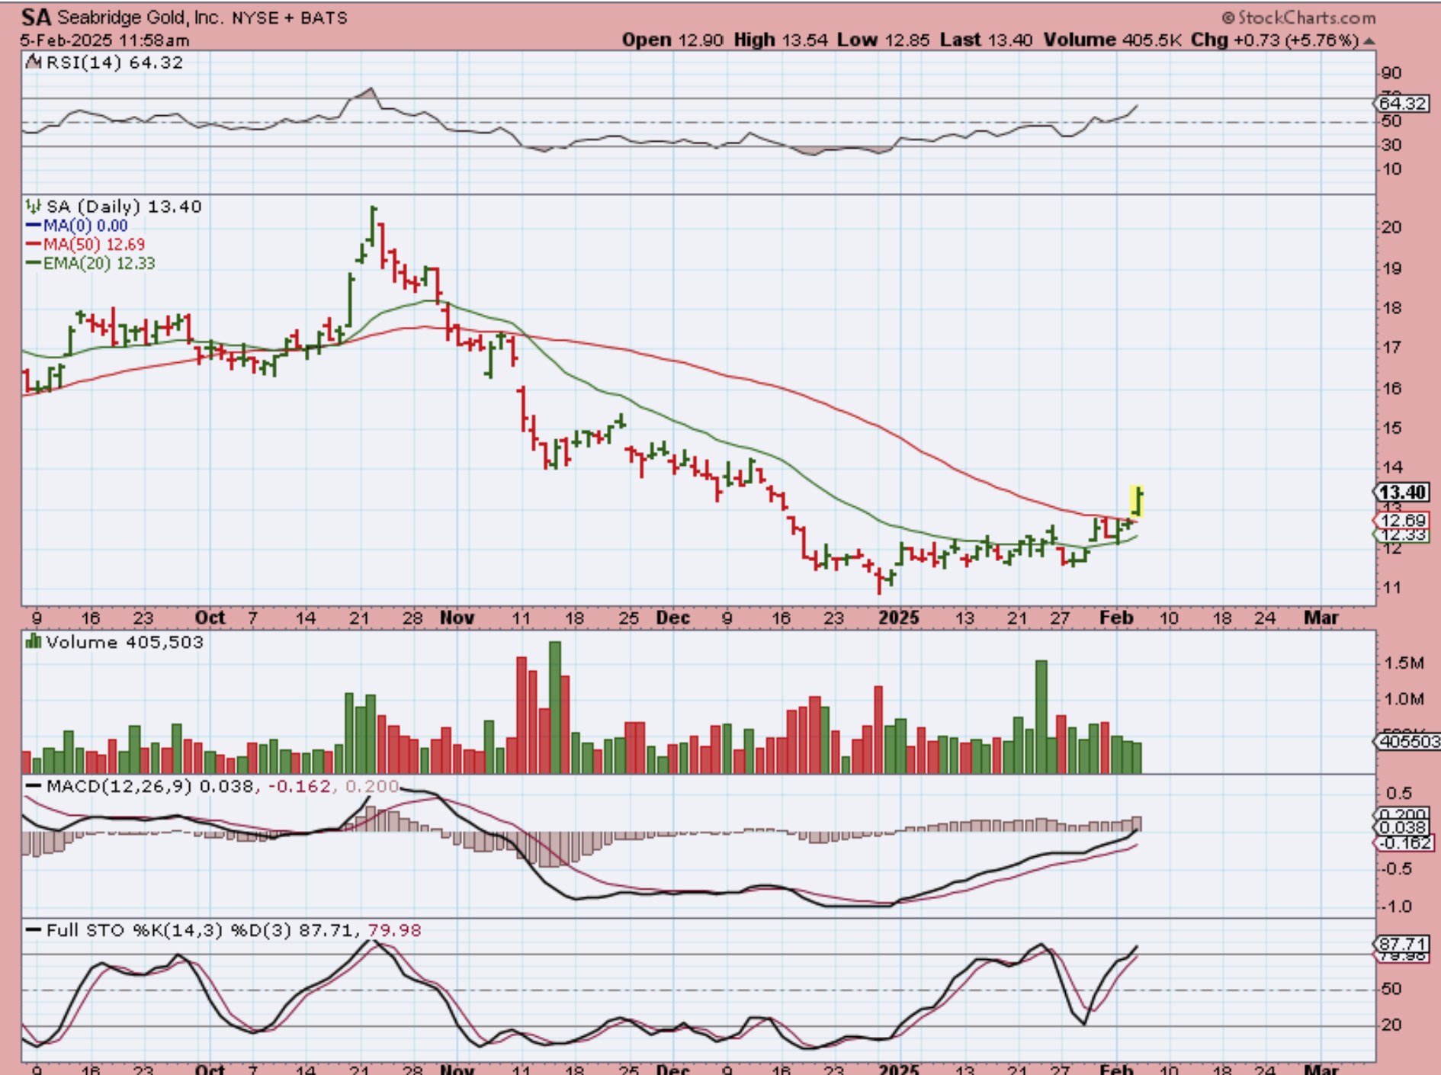This screenshot has height=1075, width=1441.
Task: Click the 87.71 stochastic axis tag
Action: pos(1401,944)
